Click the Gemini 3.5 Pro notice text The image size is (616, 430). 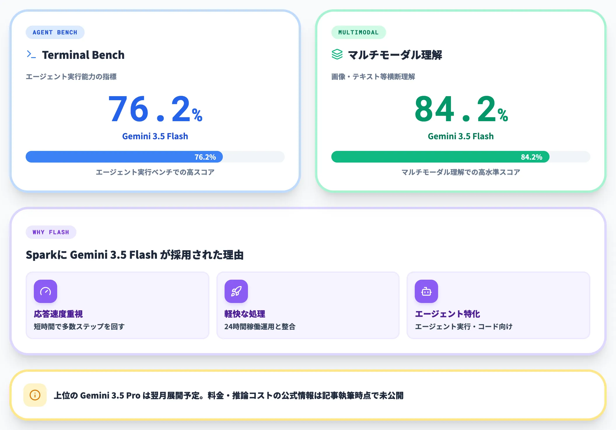tap(229, 395)
